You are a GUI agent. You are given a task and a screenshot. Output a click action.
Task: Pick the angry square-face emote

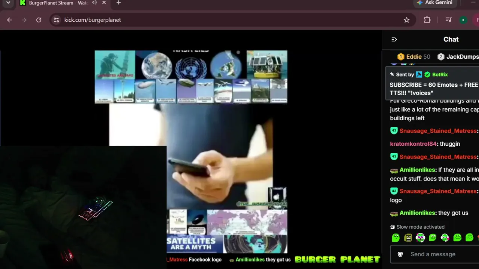[x=408, y=238]
